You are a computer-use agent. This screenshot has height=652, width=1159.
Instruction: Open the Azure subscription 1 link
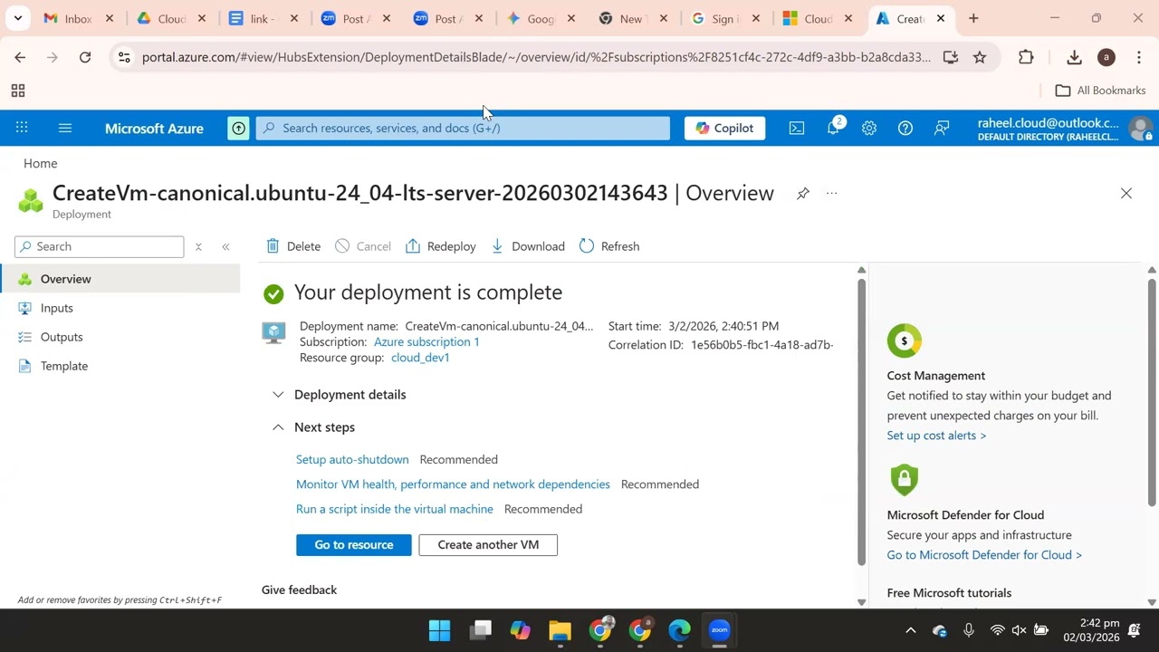pos(426,341)
